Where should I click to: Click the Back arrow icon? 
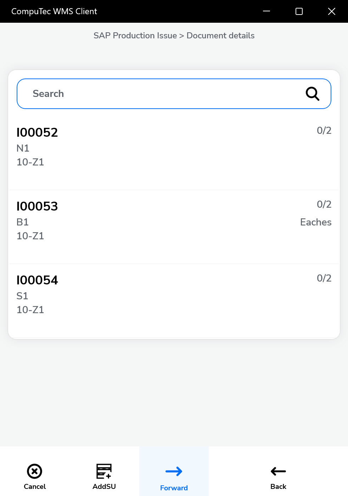click(x=278, y=471)
